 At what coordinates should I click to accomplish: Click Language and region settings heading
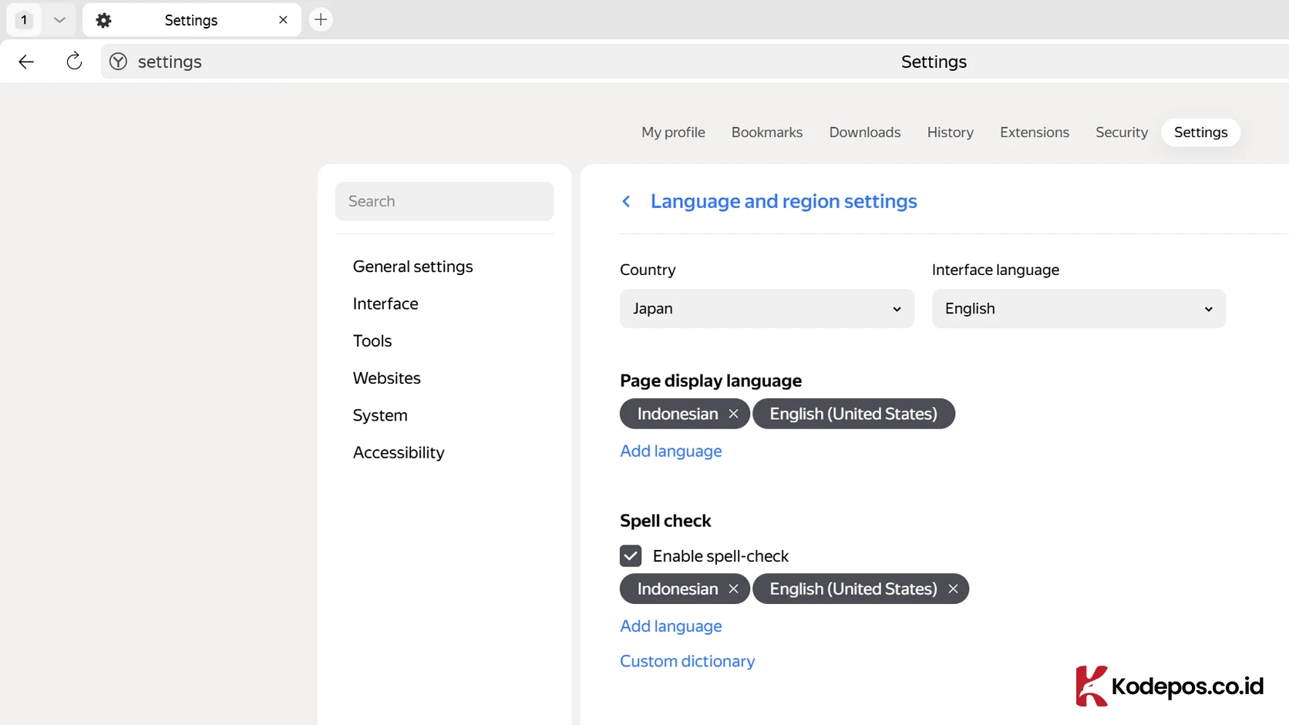click(x=783, y=201)
